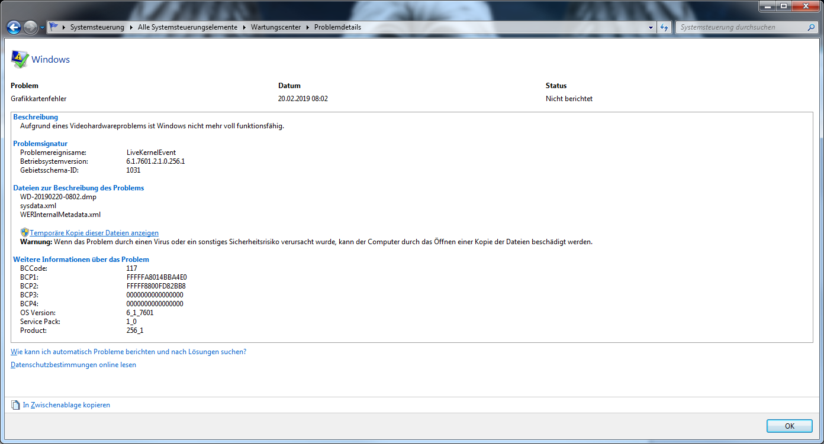Open Temporäre Kopie dieser Dateien anzeigen
Viewport: 824px width, 444px height.
point(94,233)
